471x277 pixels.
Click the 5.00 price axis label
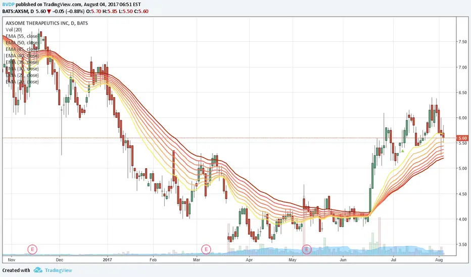463,169
